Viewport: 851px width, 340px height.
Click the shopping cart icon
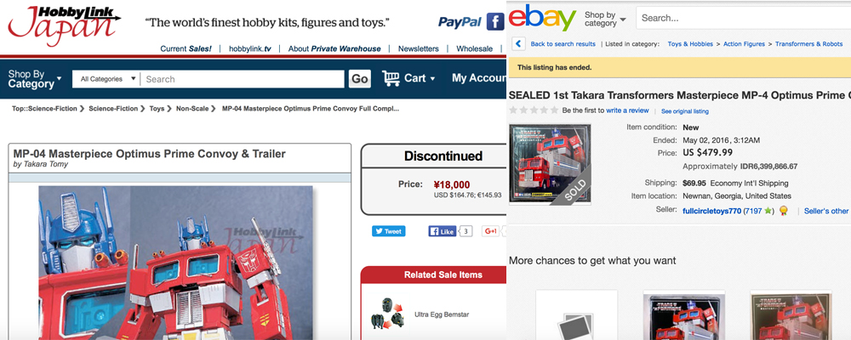click(391, 79)
